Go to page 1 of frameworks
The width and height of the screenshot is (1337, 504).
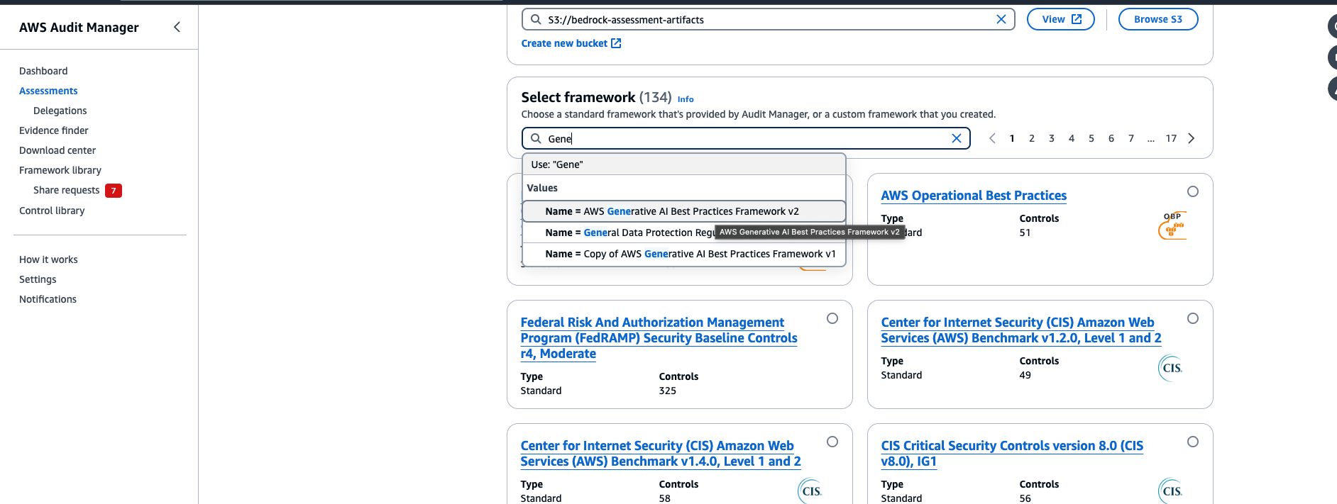click(x=1012, y=138)
